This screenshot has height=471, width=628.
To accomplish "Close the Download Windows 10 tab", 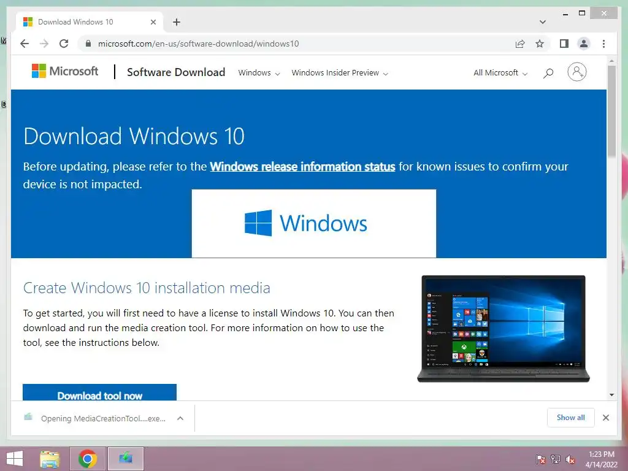I will click(x=153, y=22).
